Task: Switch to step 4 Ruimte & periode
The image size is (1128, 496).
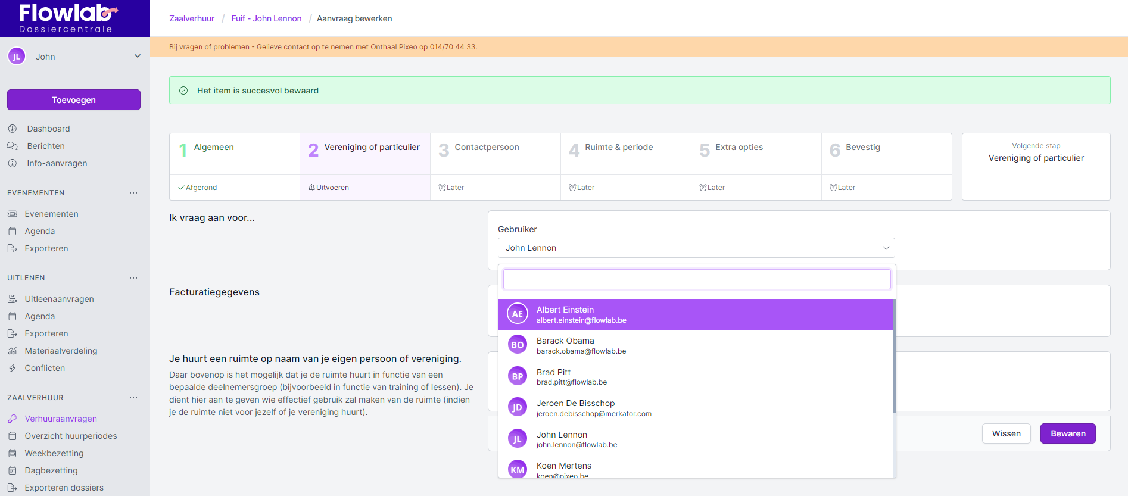Action: click(618, 148)
